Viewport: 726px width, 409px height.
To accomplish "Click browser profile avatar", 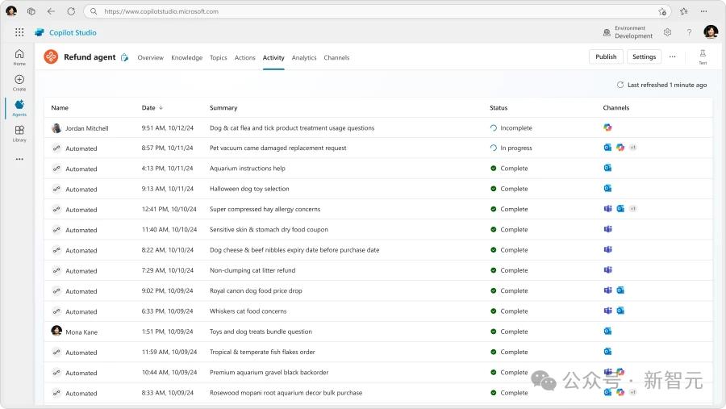I will click(11, 11).
